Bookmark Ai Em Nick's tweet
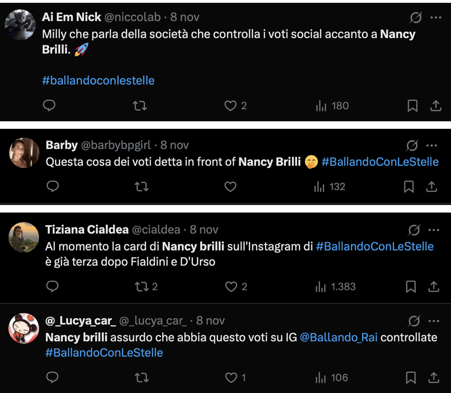Image resolution: width=451 pixels, height=393 pixels. click(412, 106)
